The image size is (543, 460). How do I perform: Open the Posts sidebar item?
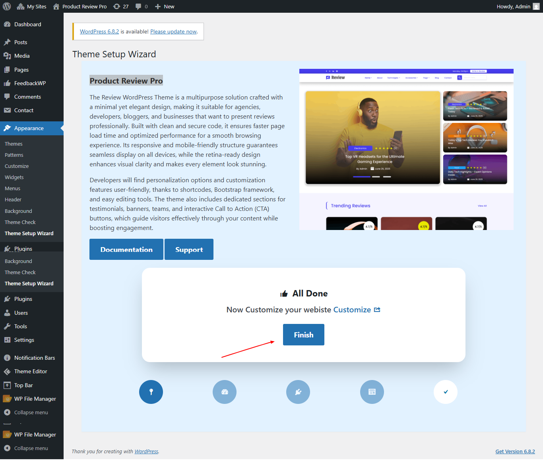(32, 42)
